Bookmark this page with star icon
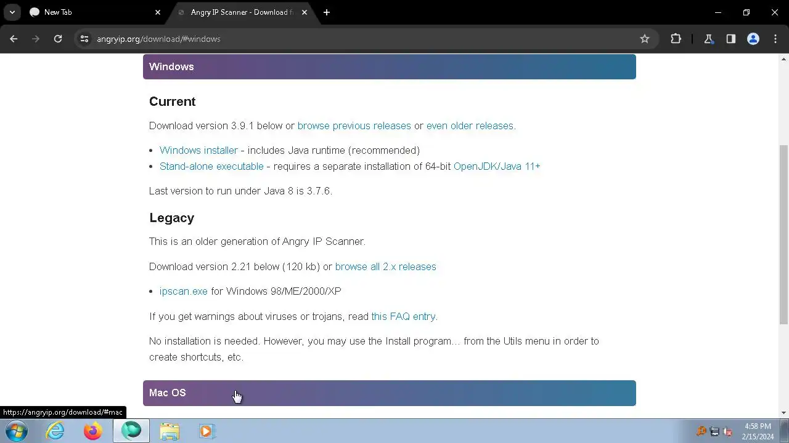 click(645, 39)
